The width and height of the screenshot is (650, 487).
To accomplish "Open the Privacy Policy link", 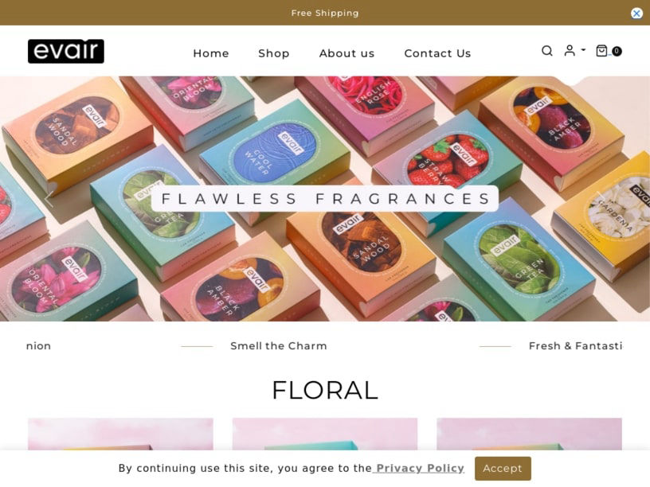I will [420, 468].
